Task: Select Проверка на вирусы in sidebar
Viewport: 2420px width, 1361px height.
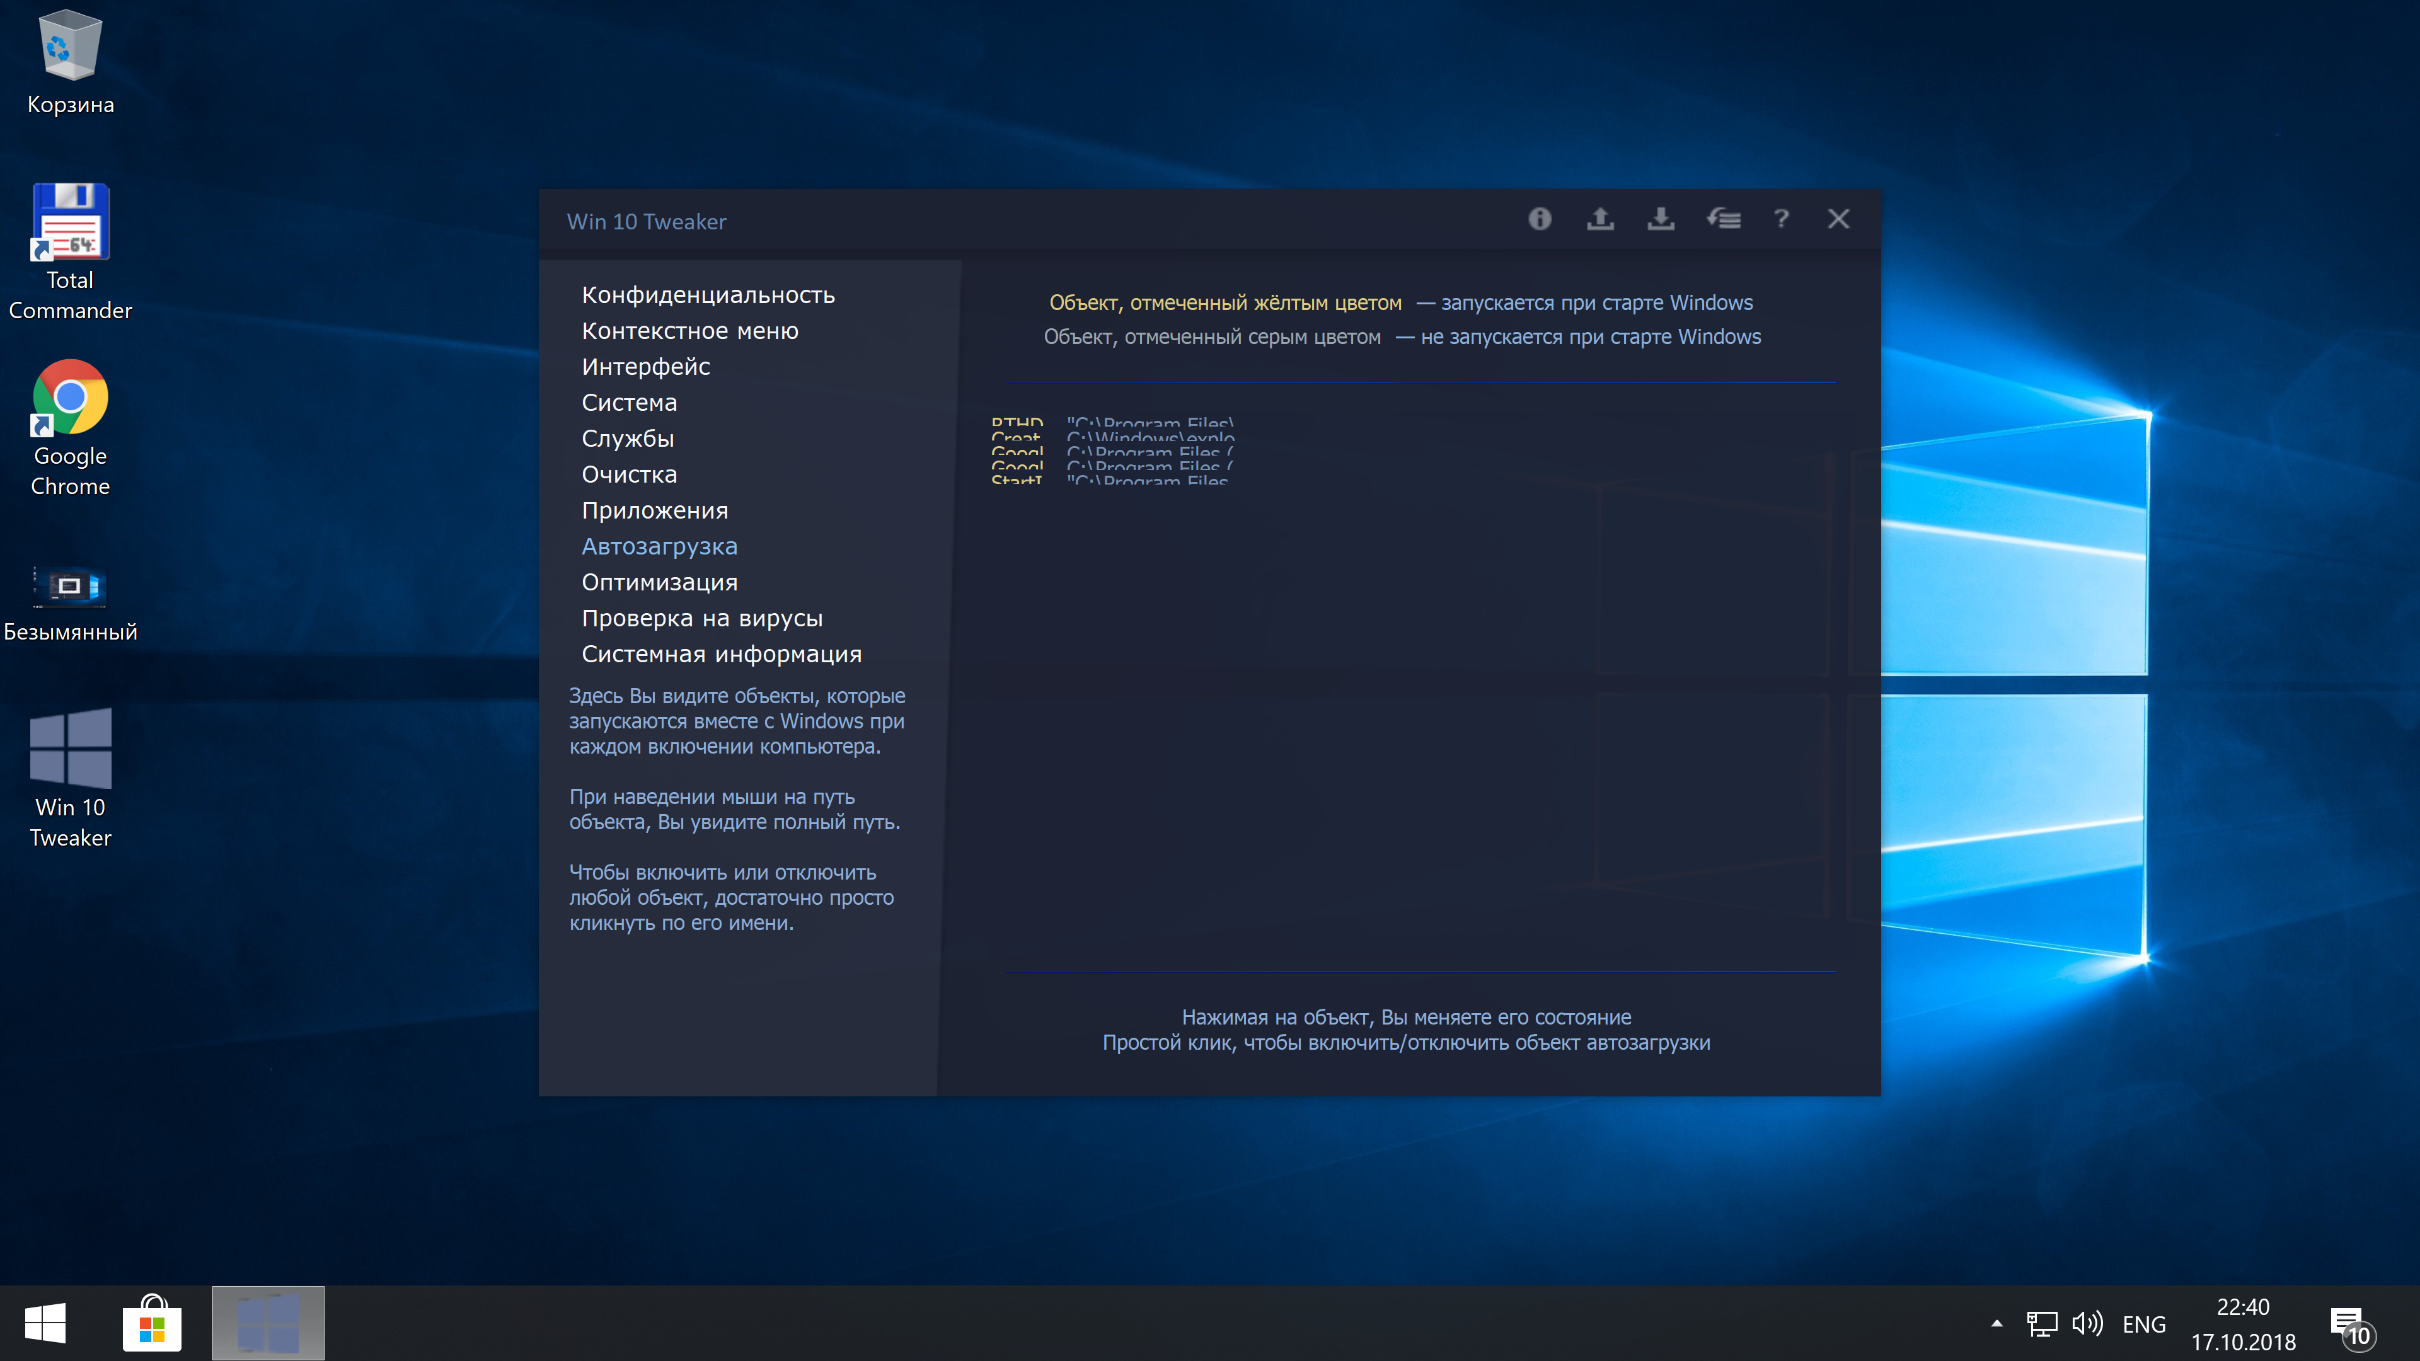Action: pos(702,618)
